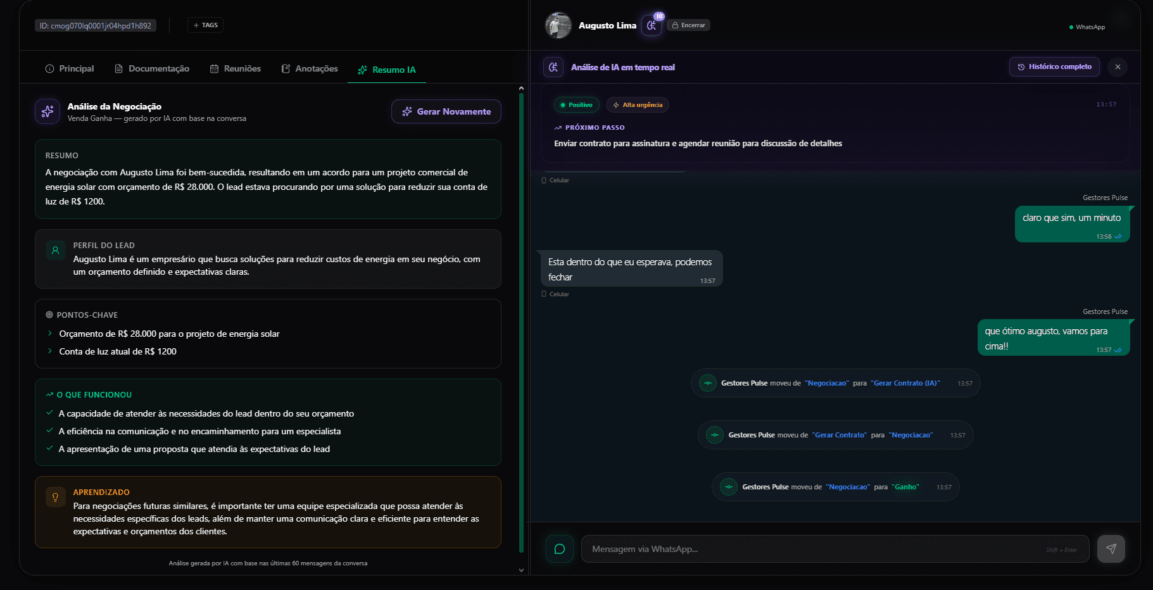Viewport: 1153px width, 590px height.
Task: Click the Positivo sentiment badge
Action: [x=576, y=105]
